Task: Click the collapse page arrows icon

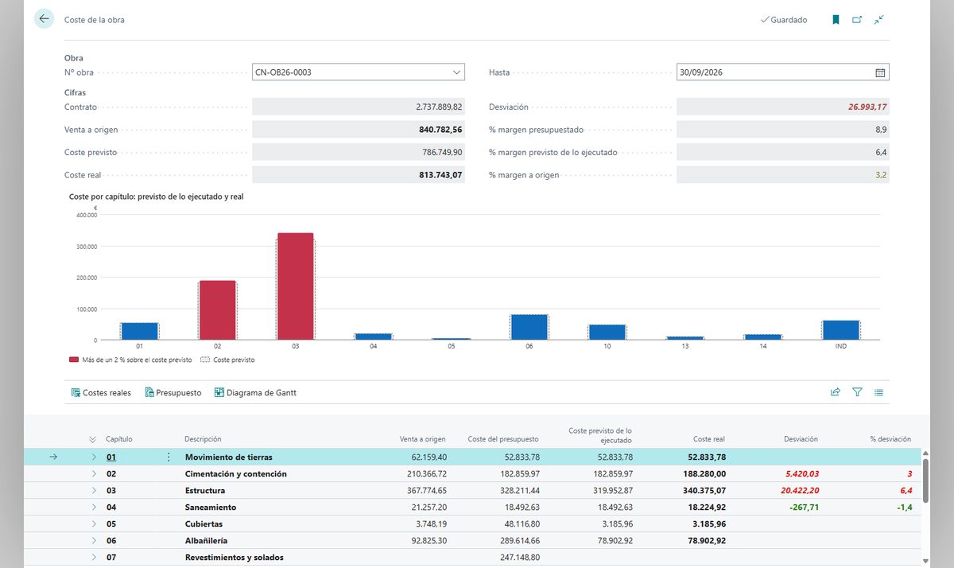Action: 878,20
